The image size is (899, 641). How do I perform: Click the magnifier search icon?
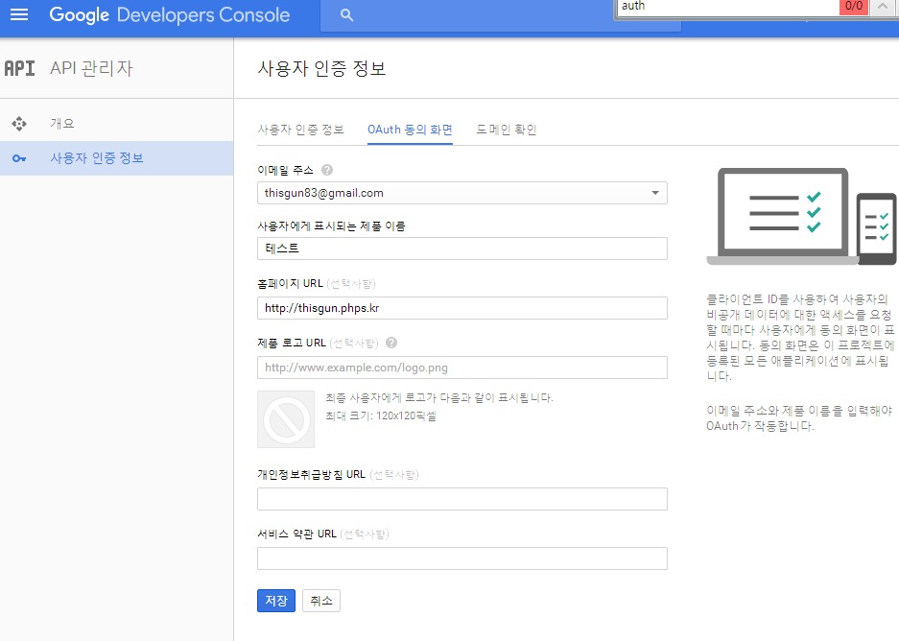[347, 15]
